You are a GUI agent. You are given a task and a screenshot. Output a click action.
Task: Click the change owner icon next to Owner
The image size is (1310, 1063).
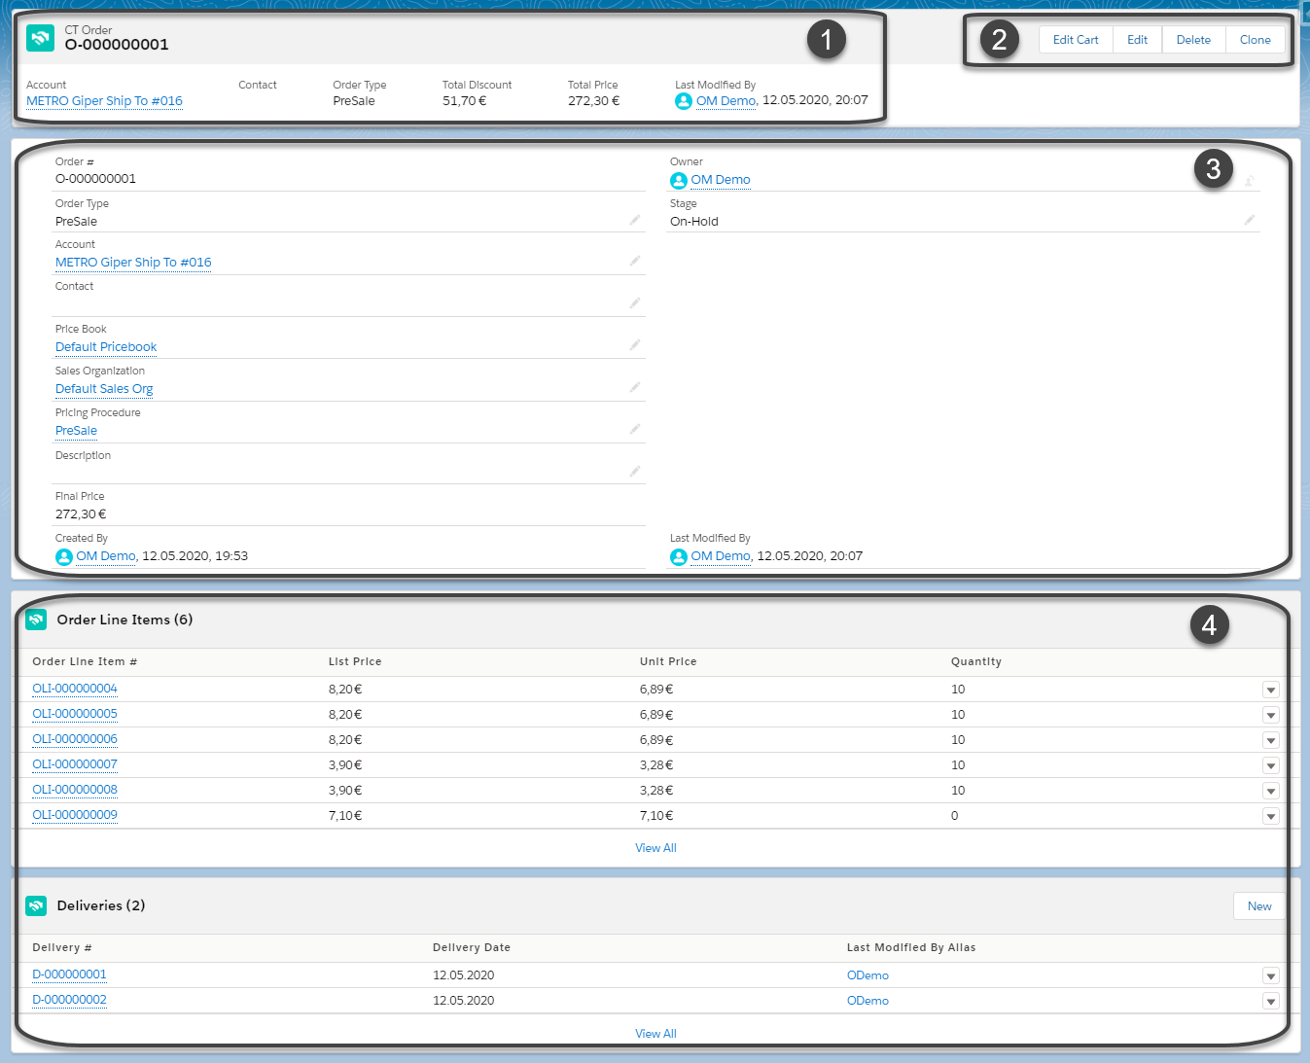(x=1250, y=180)
